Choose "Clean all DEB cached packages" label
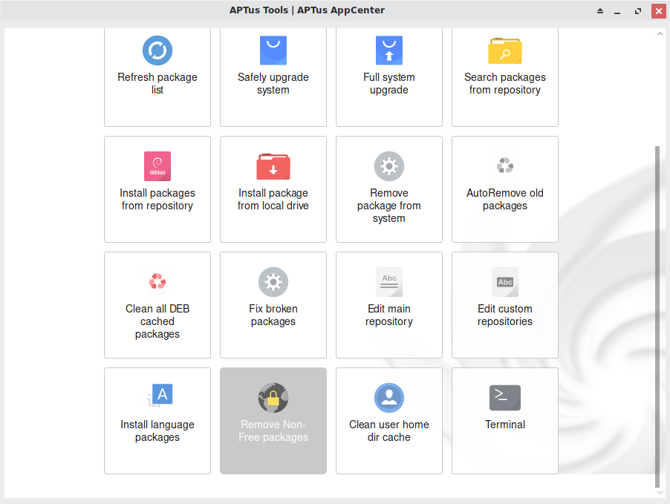 click(x=157, y=321)
